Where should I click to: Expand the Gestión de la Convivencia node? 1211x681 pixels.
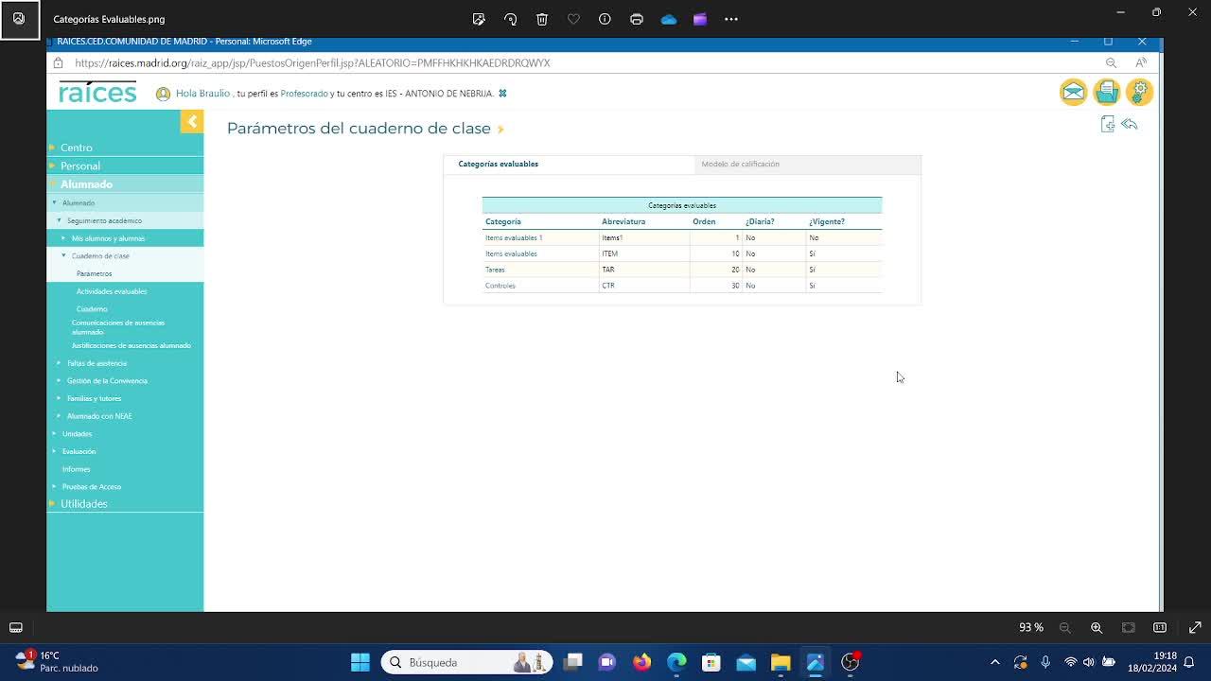coord(59,380)
